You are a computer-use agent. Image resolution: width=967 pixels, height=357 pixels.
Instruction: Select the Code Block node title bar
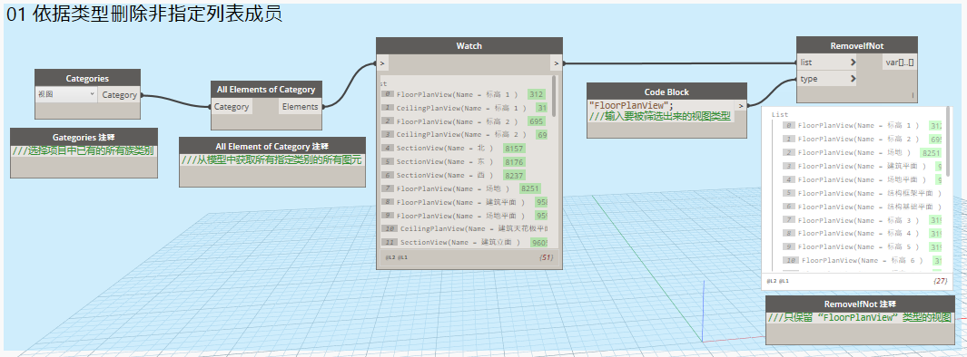(x=666, y=92)
